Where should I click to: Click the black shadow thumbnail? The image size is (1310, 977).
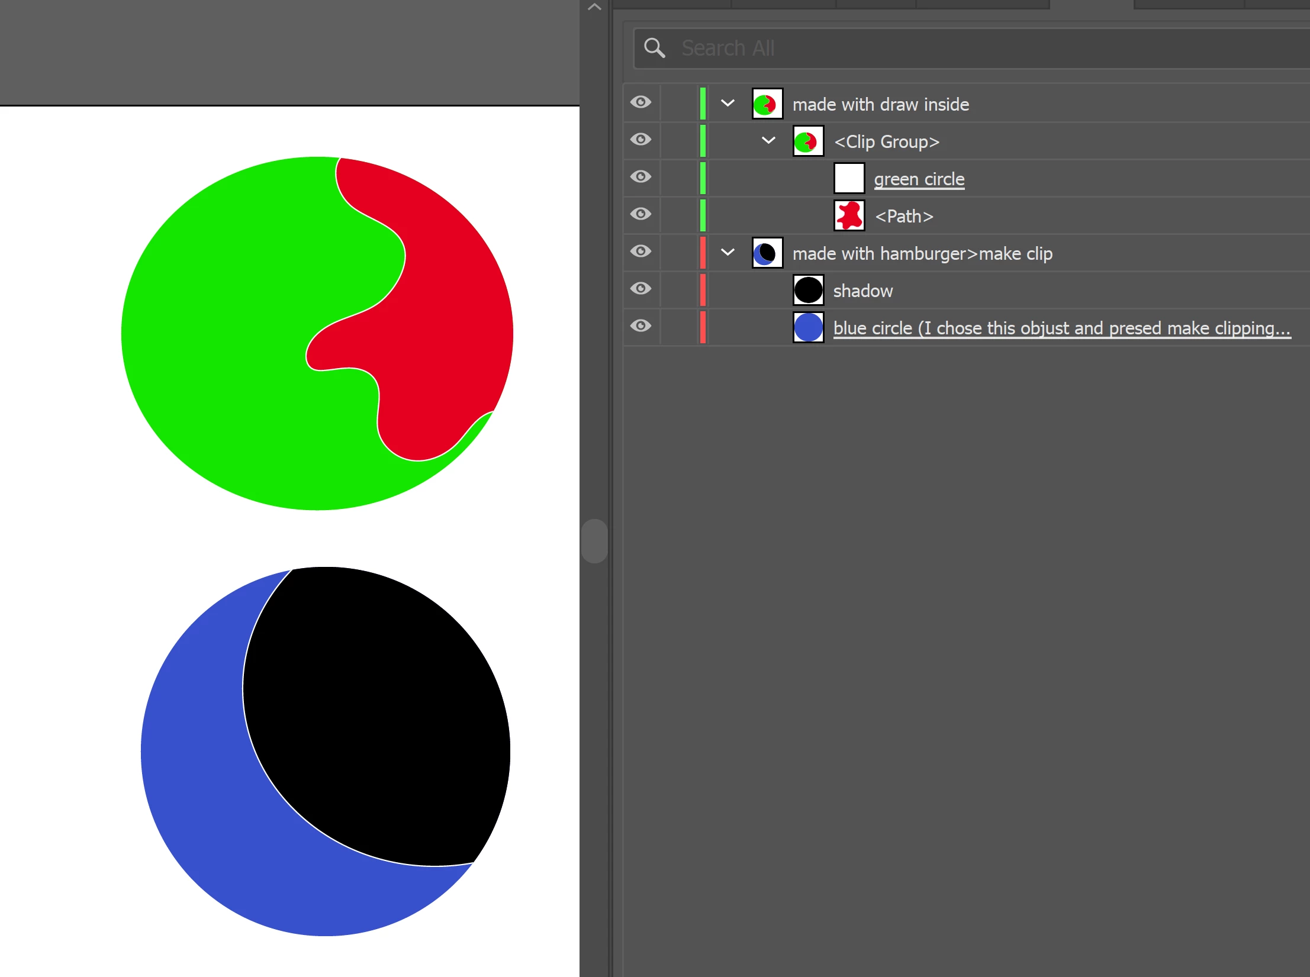coord(808,291)
